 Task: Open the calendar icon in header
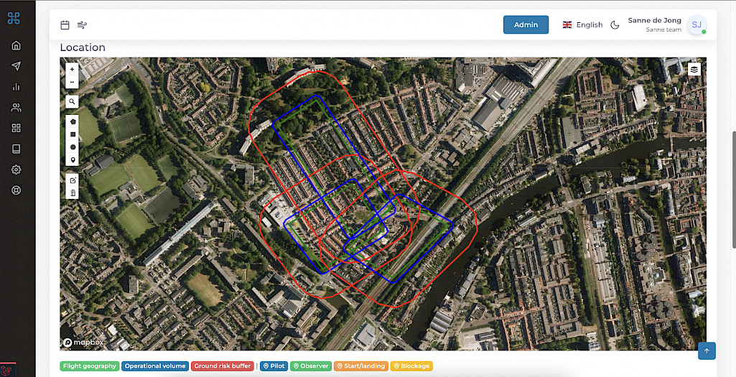pyautogui.click(x=65, y=25)
